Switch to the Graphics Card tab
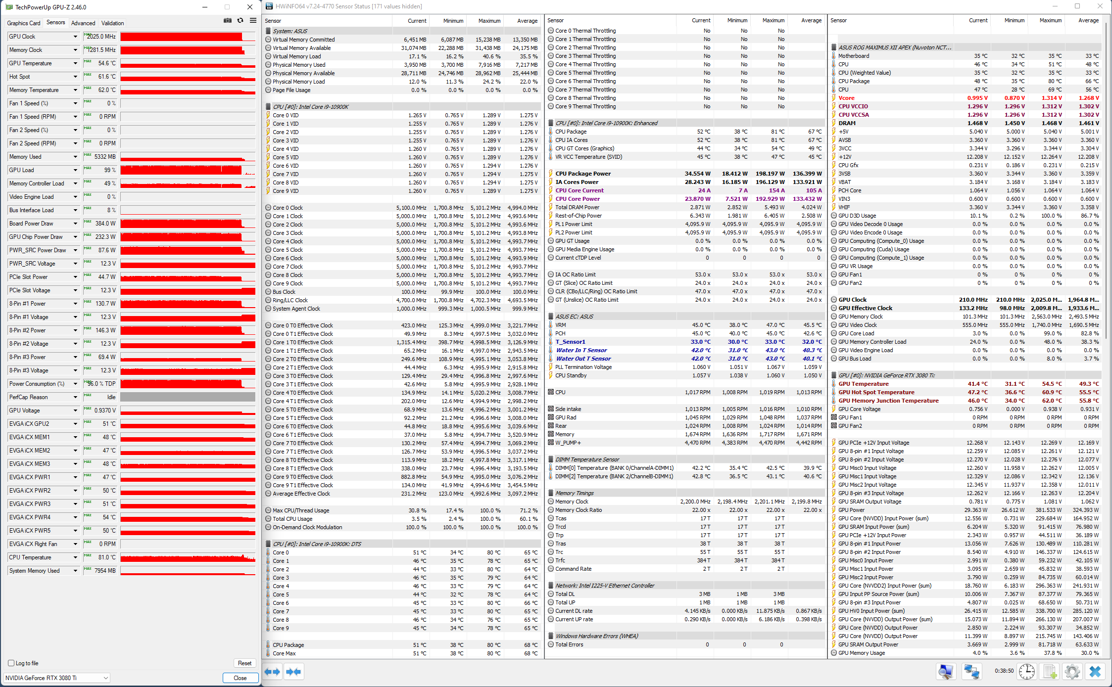Screen dimensions: 1112x687 point(24,23)
